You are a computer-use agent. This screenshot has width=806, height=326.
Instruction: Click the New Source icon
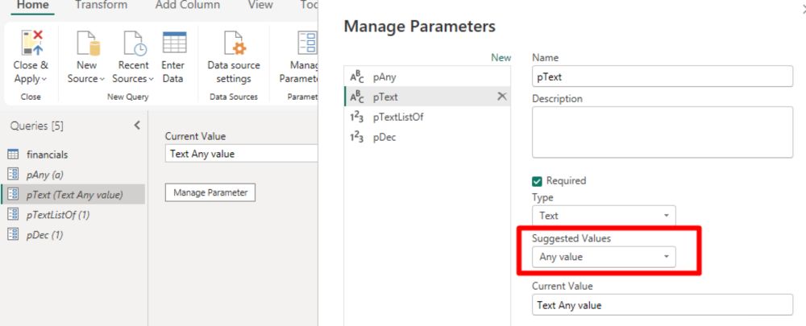[x=86, y=43]
